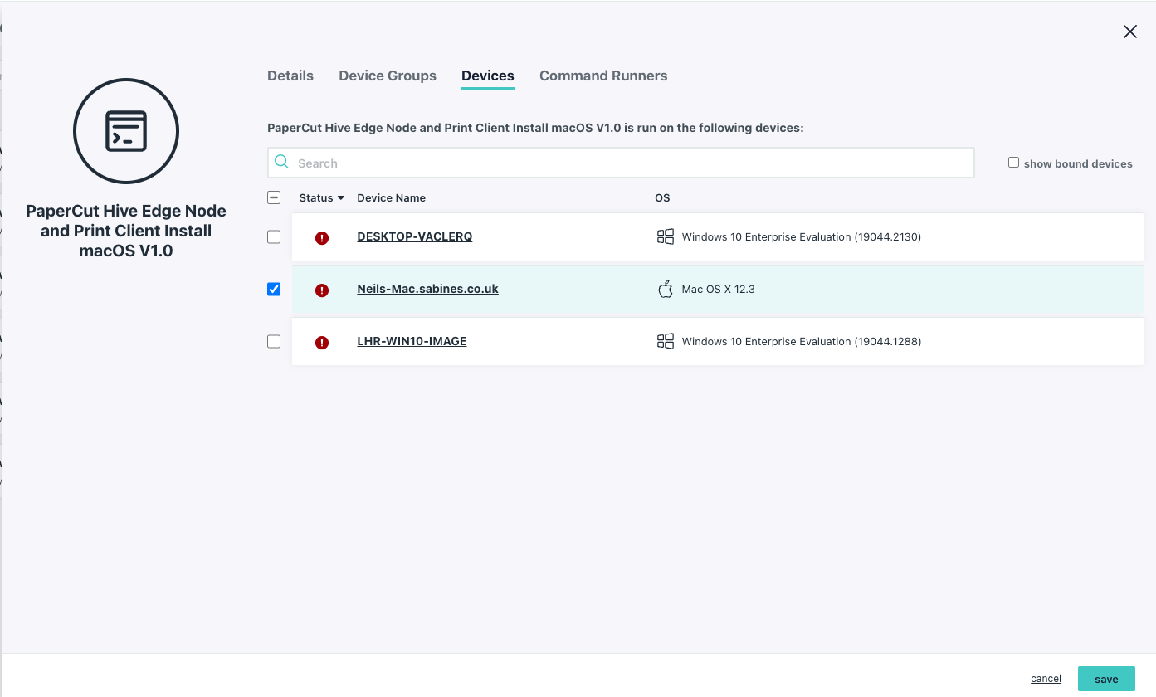The width and height of the screenshot is (1156, 697).
Task: Open LHR-WIN10-IMAGE device link
Action: pos(412,341)
